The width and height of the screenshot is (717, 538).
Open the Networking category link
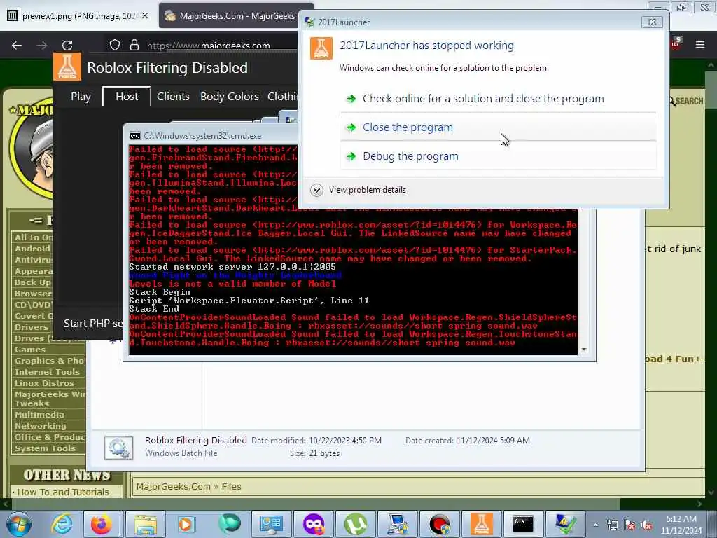click(x=40, y=426)
